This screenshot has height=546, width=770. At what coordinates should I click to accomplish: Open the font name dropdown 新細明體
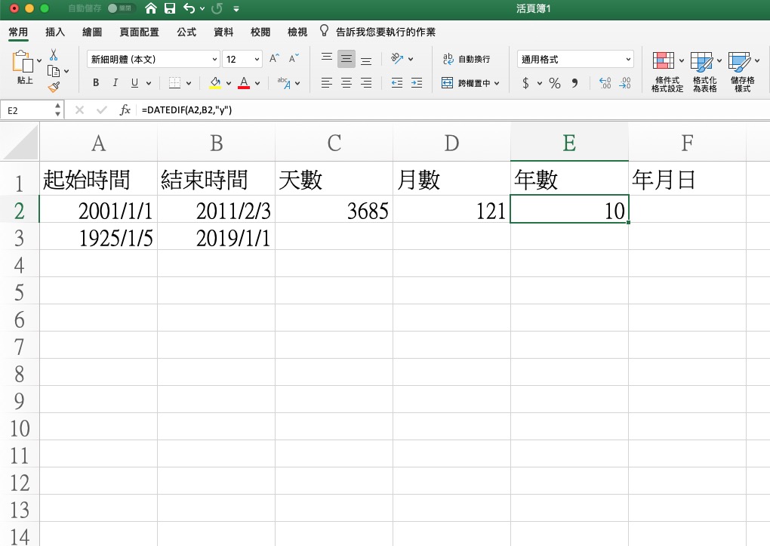[x=153, y=59]
